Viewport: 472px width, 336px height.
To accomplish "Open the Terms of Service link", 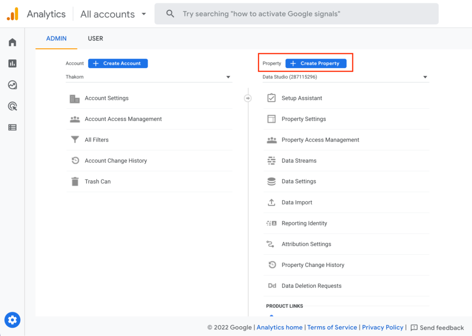I will (x=332, y=328).
